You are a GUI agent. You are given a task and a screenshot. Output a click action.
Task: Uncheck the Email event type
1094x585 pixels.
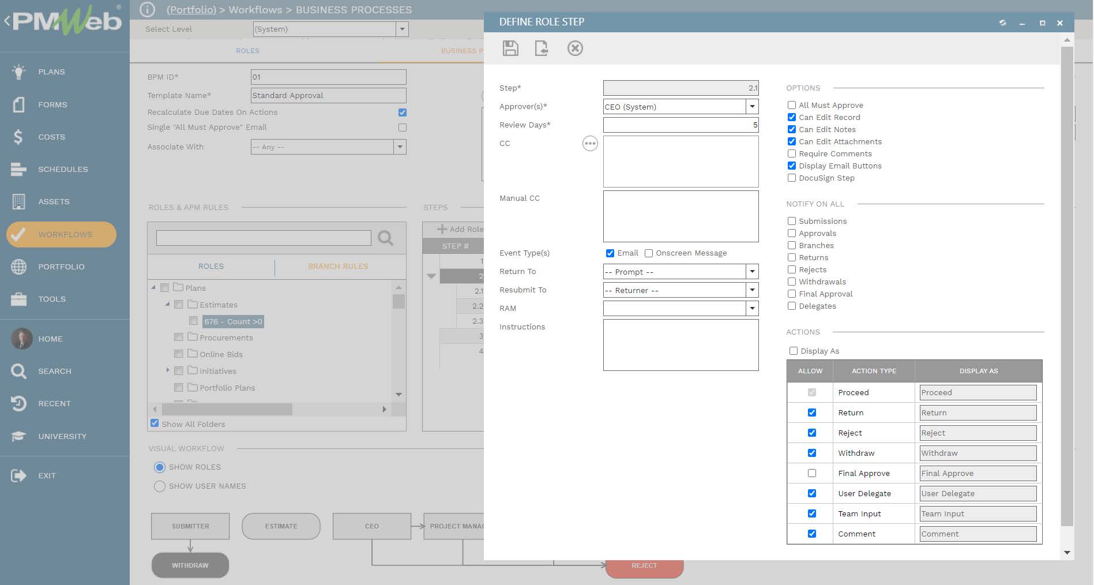pos(610,253)
